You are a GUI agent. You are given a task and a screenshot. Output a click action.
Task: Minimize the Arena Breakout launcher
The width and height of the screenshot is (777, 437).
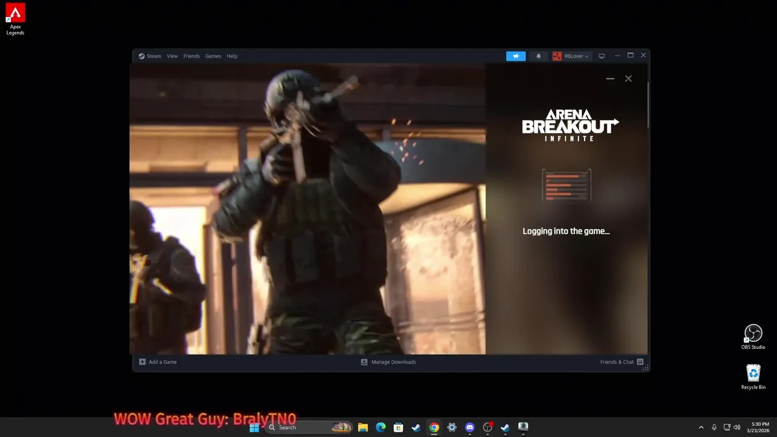click(610, 78)
